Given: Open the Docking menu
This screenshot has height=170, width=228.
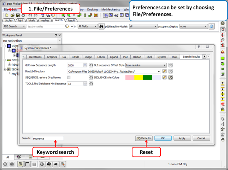Looking at the screenshot, I should [x=92, y=10].
